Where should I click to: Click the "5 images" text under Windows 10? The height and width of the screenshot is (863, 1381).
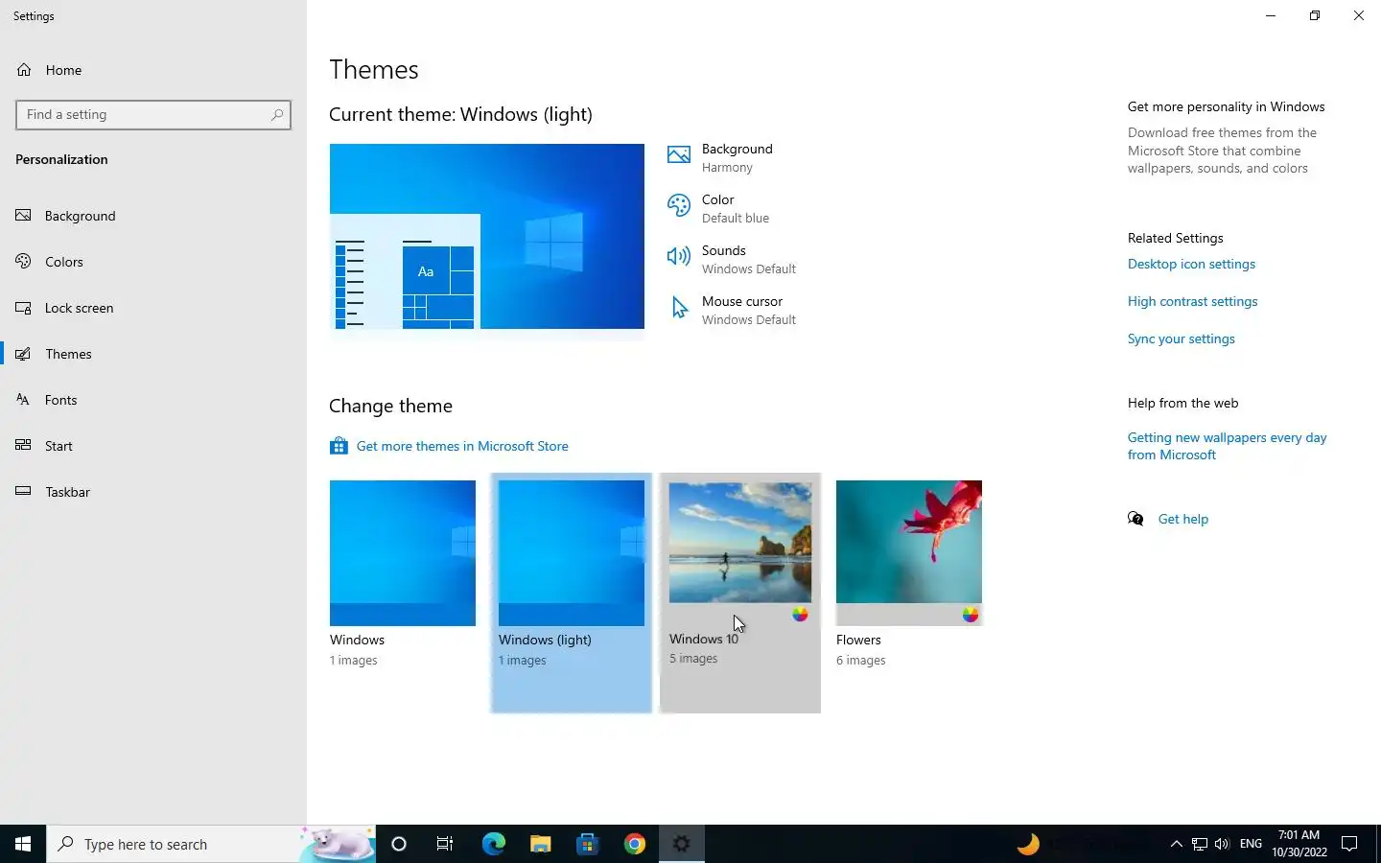[x=693, y=659]
